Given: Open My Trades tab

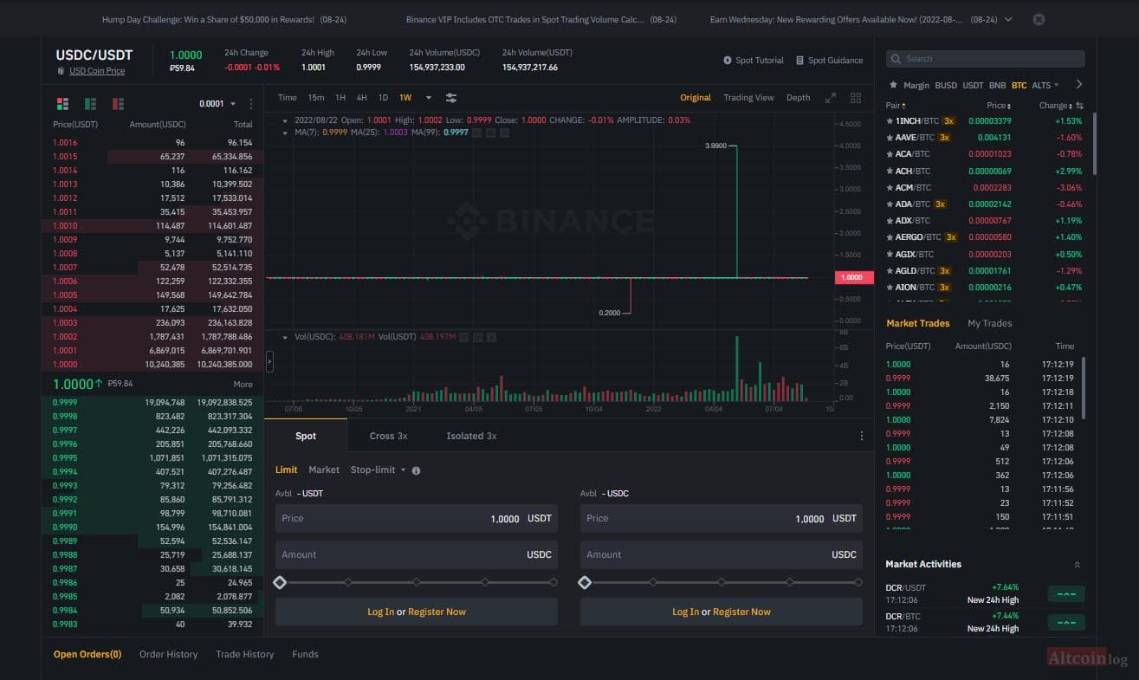Looking at the screenshot, I should point(989,323).
